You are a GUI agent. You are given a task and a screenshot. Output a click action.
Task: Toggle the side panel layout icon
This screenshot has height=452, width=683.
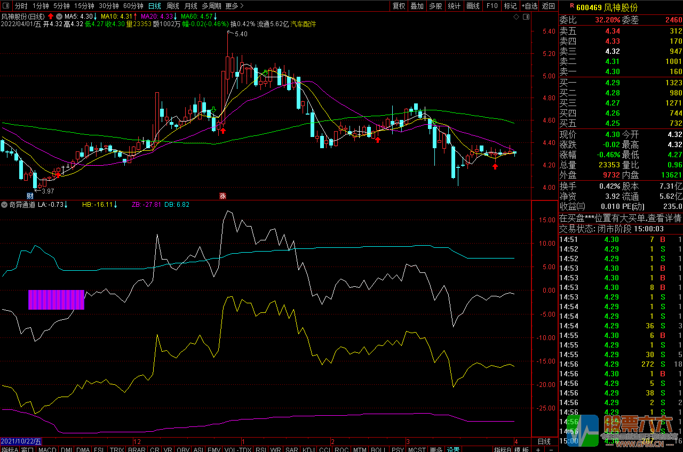(x=526, y=17)
